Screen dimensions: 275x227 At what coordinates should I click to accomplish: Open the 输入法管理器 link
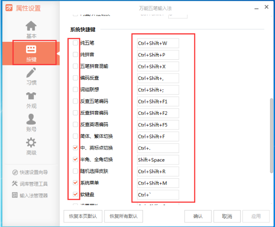point(33,196)
